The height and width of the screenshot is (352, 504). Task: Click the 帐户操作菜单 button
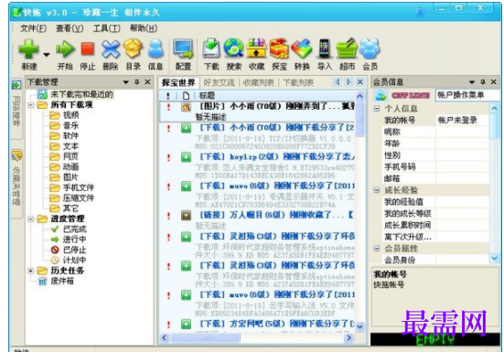(x=466, y=95)
